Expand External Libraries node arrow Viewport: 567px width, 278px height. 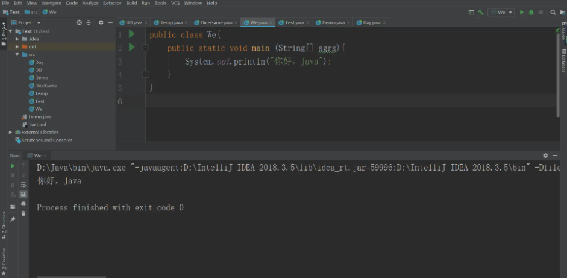(x=10, y=132)
